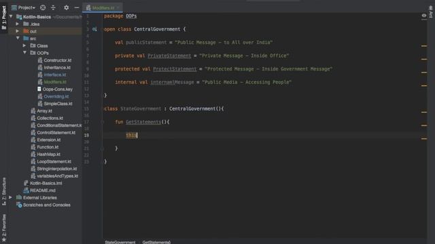Select the out folder icon
The height and width of the screenshot is (244, 435).
pos(26,31)
